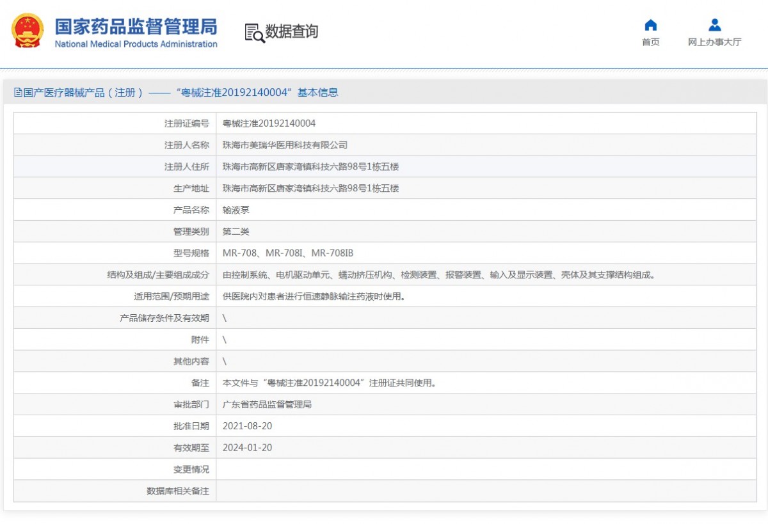Click the 数据查询 heading
Screen dimensions: 768x524
tap(292, 31)
